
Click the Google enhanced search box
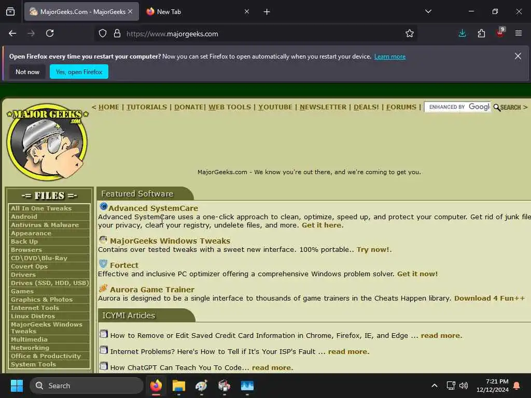[457, 107]
